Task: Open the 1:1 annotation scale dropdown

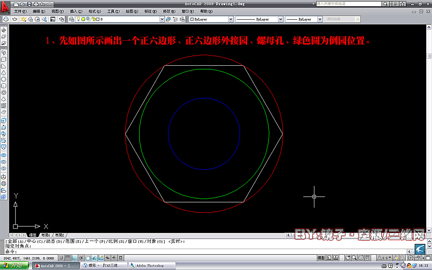Action: [384, 258]
